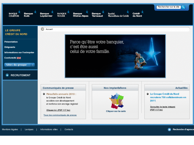Screen dimensions: 194x145
Task: Open the Banque Laydernier logo
Action: click(47, 14)
